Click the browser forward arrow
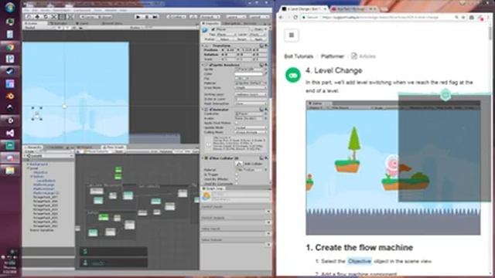This screenshot has height=278, width=495. [288, 17]
